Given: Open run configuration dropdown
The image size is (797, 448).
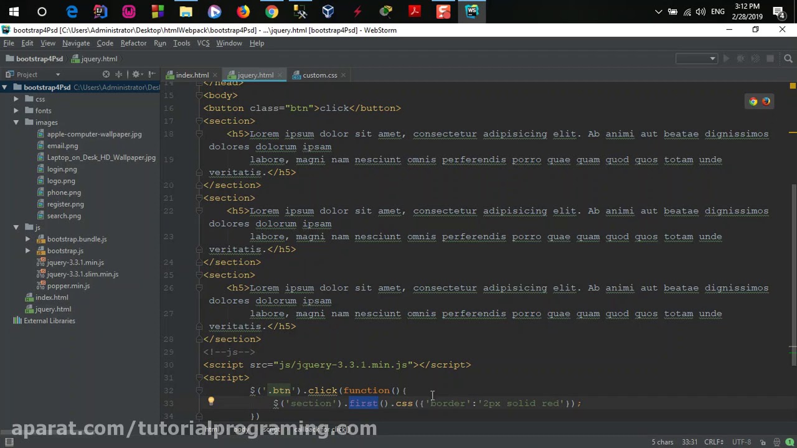Looking at the screenshot, I should (x=696, y=58).
